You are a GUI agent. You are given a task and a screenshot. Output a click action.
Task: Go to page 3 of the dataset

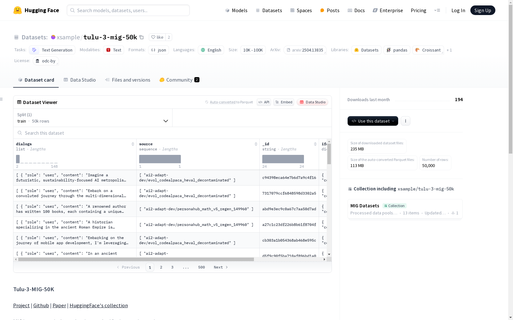[x=172, y=267]
